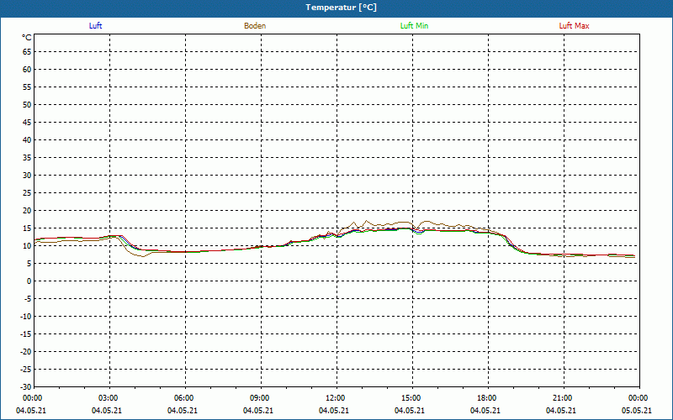
Task: Click the -25 value on y-axis
Action: click(x=26, y=369)
